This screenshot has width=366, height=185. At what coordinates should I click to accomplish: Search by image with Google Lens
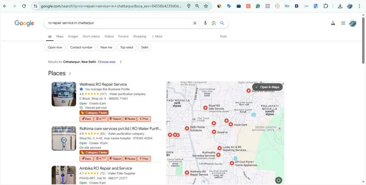pos(214,23)
